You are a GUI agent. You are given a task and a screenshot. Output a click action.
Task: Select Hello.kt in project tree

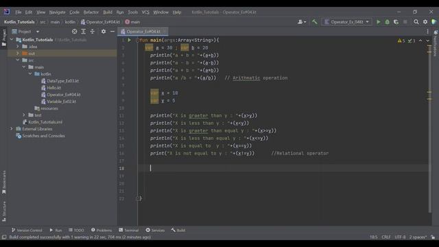coord(51,88)
